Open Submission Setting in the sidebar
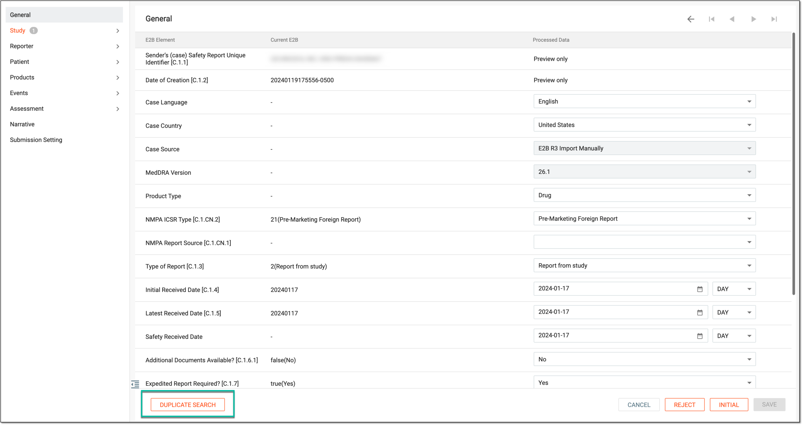802x425 pixels. coord(36,140)
